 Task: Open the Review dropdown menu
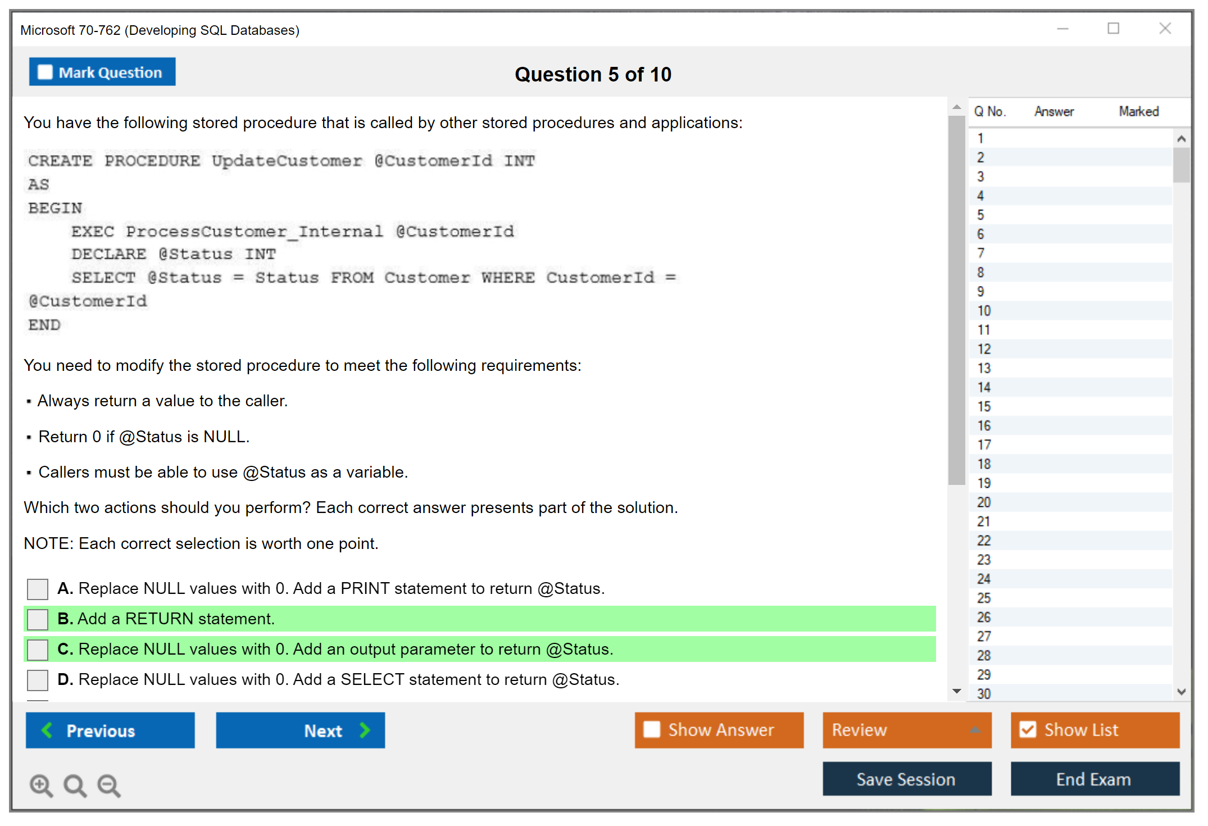point(974,729)
